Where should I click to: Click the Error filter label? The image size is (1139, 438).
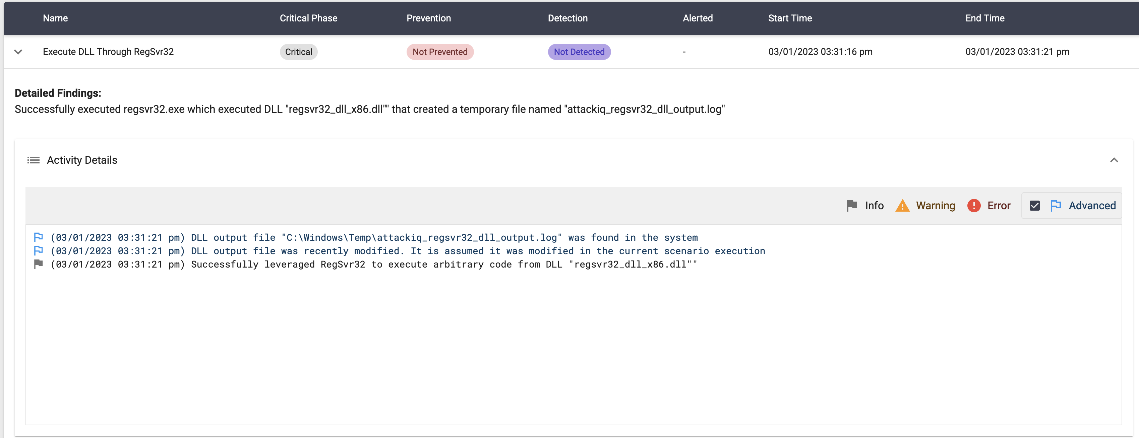(999, 206)
